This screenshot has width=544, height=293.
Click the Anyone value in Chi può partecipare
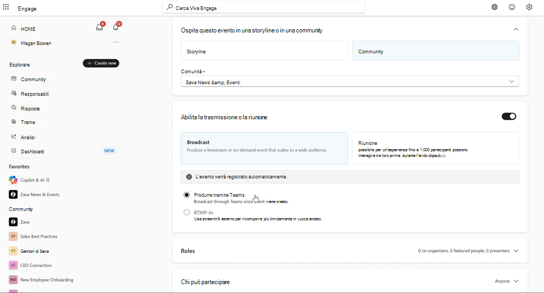click(502, 281)
